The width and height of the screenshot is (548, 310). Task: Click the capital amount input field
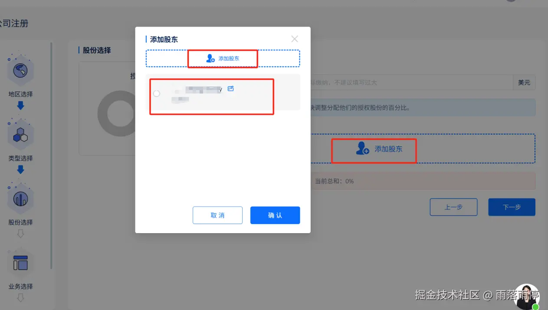pos(411,82)
